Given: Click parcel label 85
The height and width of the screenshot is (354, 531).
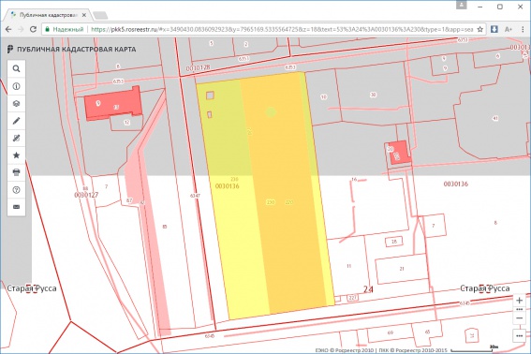Looking at the screenshot, I should tap(165, 227).
